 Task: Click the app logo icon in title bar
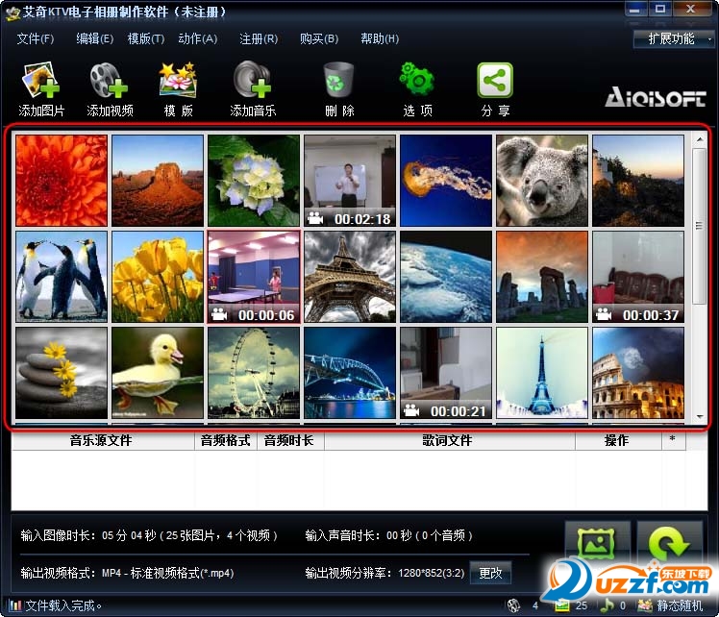click(x=12, y=12)
